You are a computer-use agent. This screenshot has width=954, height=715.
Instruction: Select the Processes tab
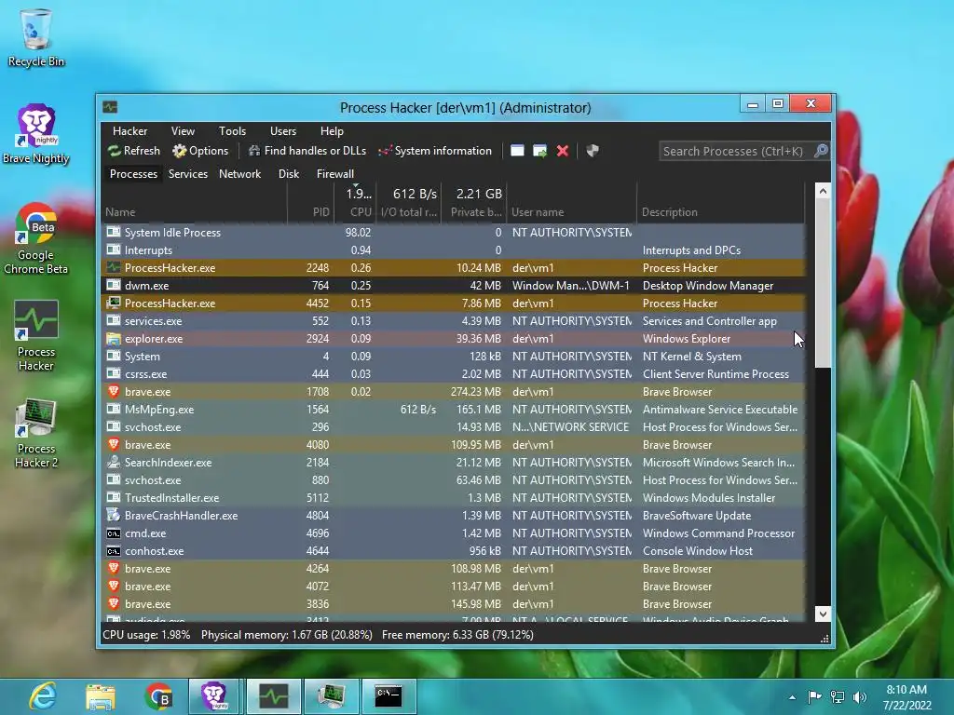[x=133, y=174]
